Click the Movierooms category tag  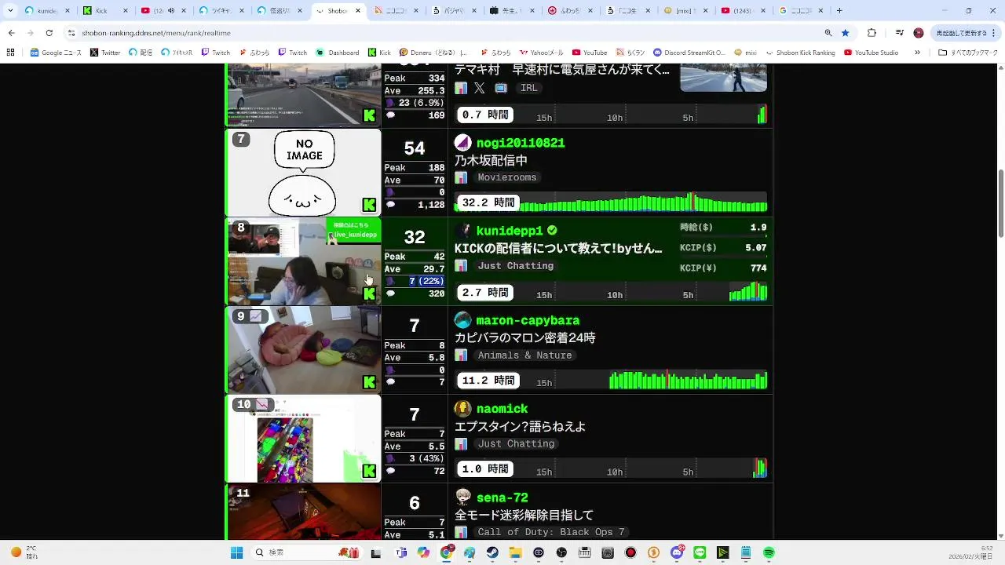point(507,177)
